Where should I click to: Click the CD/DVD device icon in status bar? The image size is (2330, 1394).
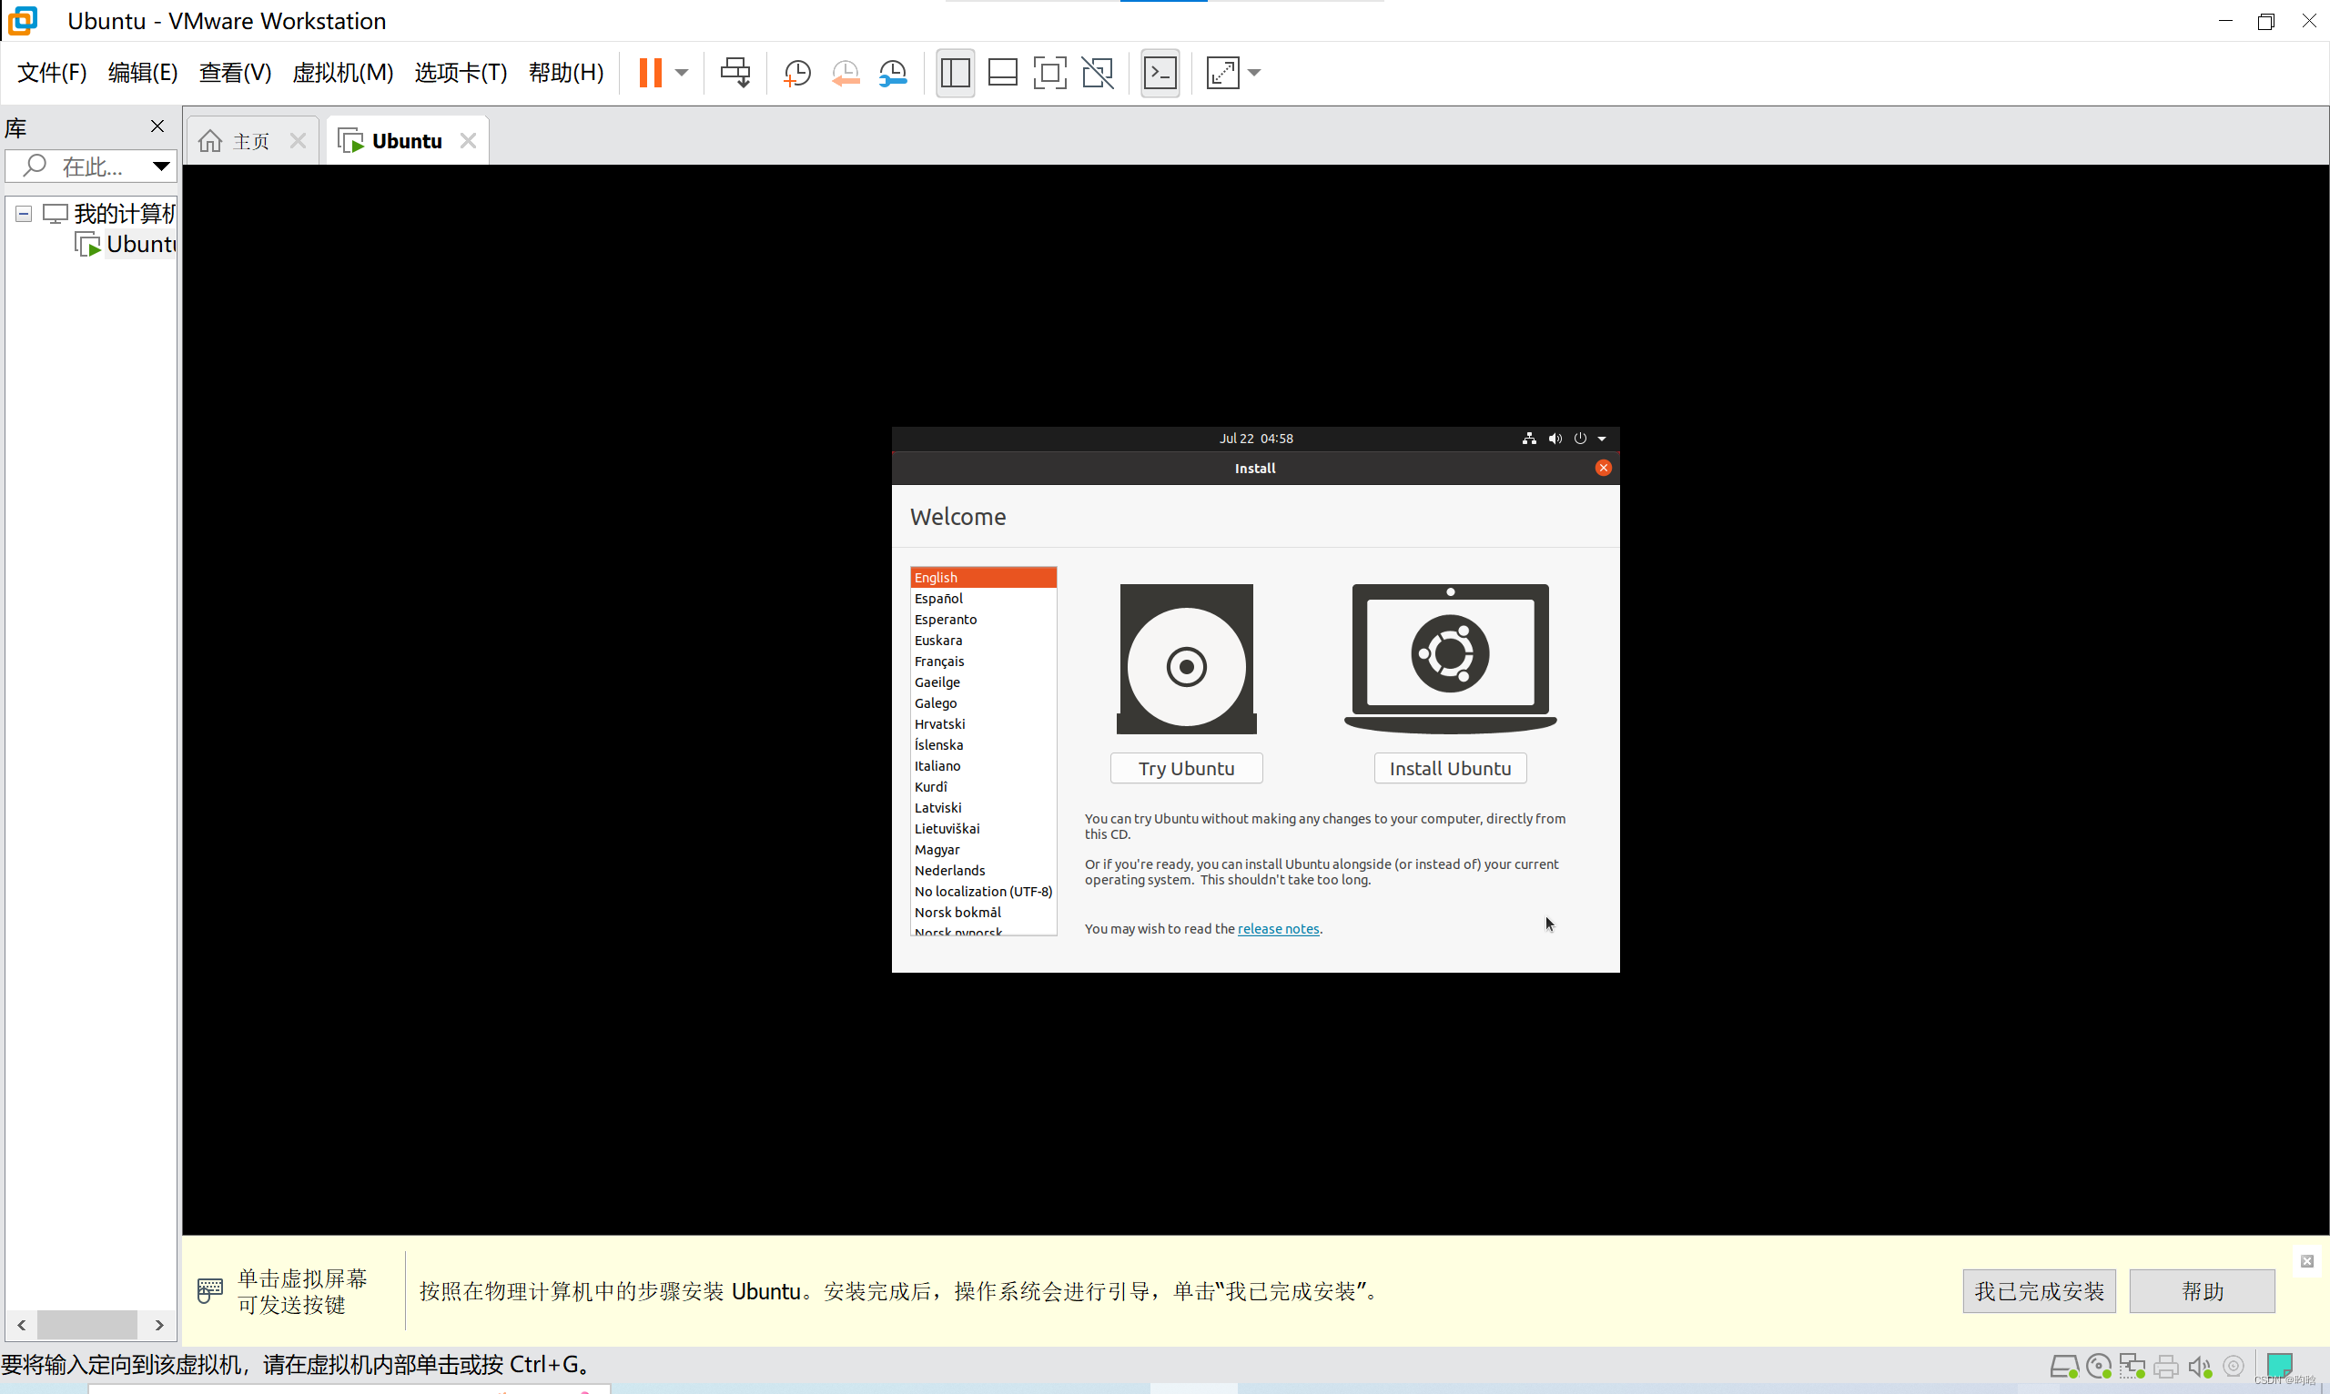click(2099, 1367)
